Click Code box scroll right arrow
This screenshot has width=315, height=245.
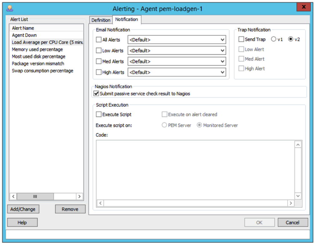pyautogui.click(x=291, y=203)
